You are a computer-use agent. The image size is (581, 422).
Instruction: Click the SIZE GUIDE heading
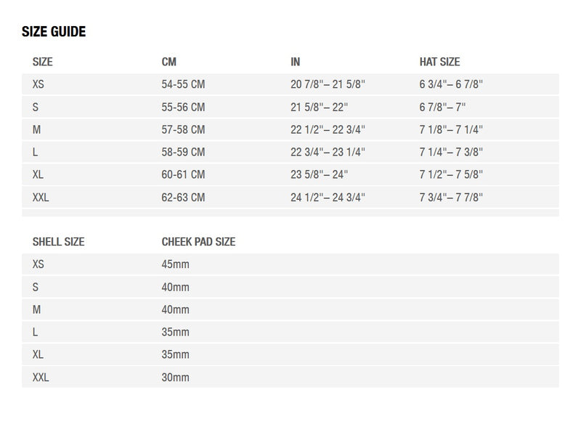[x=54, y=31]
